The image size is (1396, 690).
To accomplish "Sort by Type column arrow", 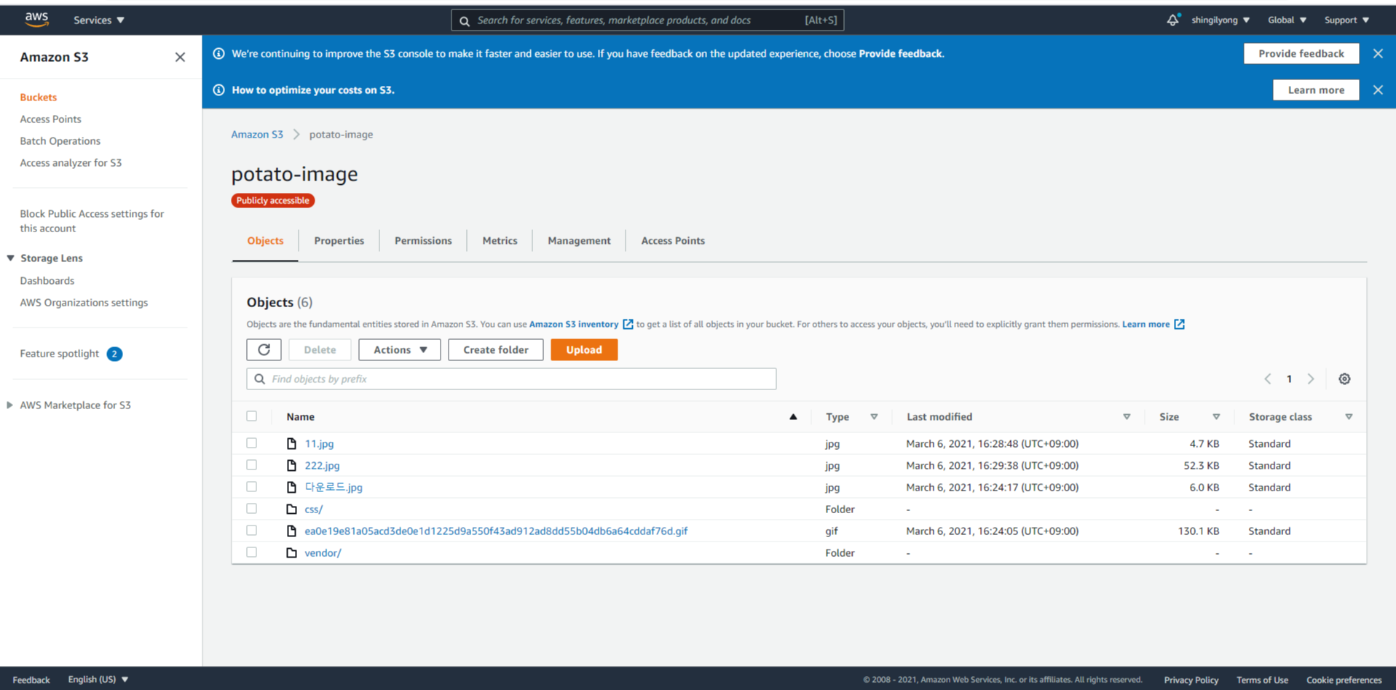I will (874, 417).
